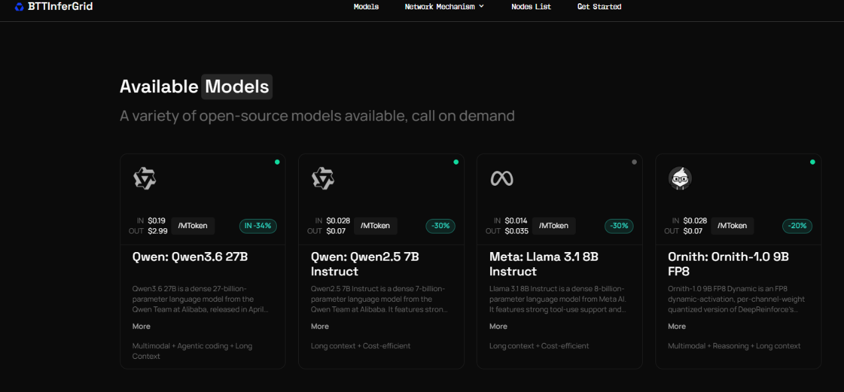The image size is (844, 392).
Task: Expand the Network Mechanism dropdown
Action: tap(444, 7)
